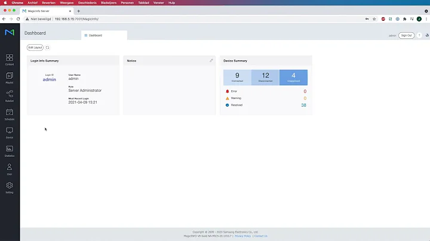The image size is (430, 241).
Task: Open the Bewerken menu
Action: 48,3
